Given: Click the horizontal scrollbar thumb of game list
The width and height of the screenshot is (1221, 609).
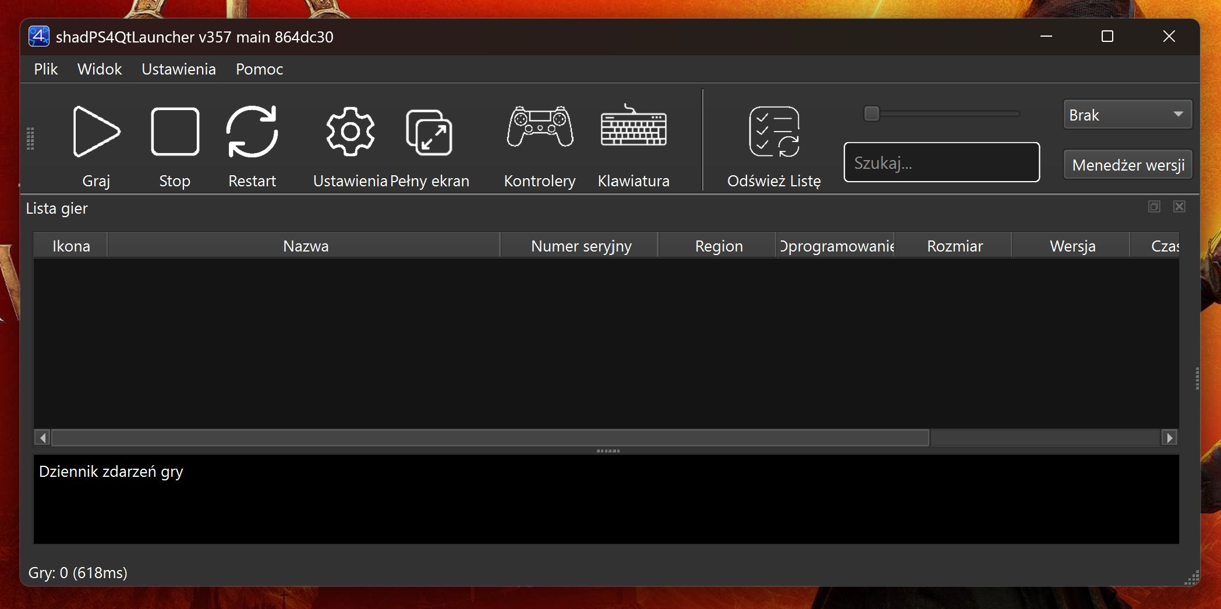Looking at the screenshot, I should tap(490, 437).
